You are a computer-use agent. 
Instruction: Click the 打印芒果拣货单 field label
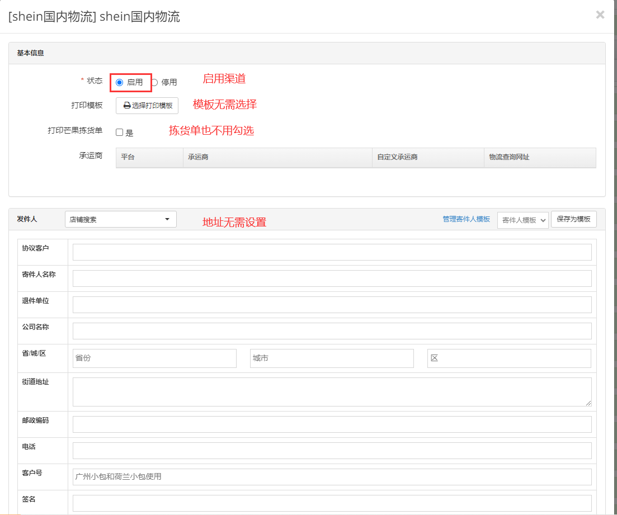click(x=75, y=130)
